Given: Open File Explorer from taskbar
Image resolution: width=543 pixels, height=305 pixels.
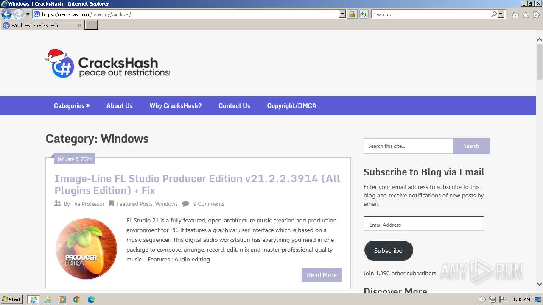Looking at the screenshot, I should click(48, 299).
